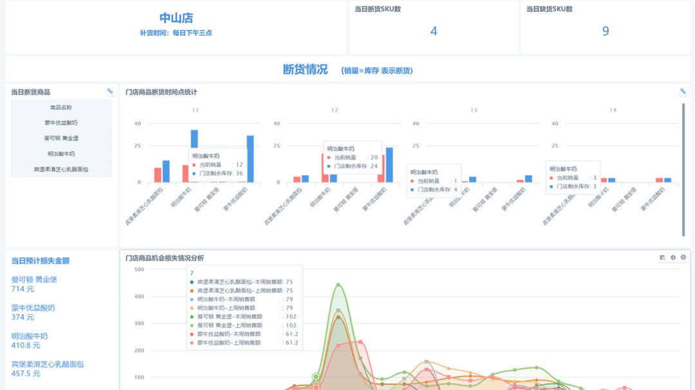
Task: Click vertical scrollbar of 断货时间点统计 panel
Action: tap(683, 170)
